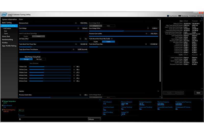Image resolution: width=204 pixels, height=134 pixels.
Task: Click info icon beside Turbo Boost Power Max
Action: click(x=146, y=44)
